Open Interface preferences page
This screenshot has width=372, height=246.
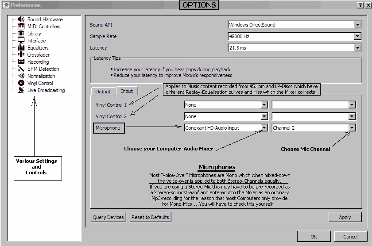pos(36,41)
